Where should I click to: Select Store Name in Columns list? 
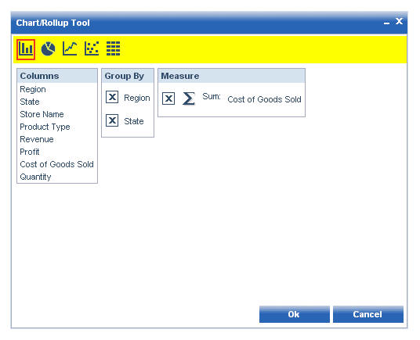click(42, 114)
